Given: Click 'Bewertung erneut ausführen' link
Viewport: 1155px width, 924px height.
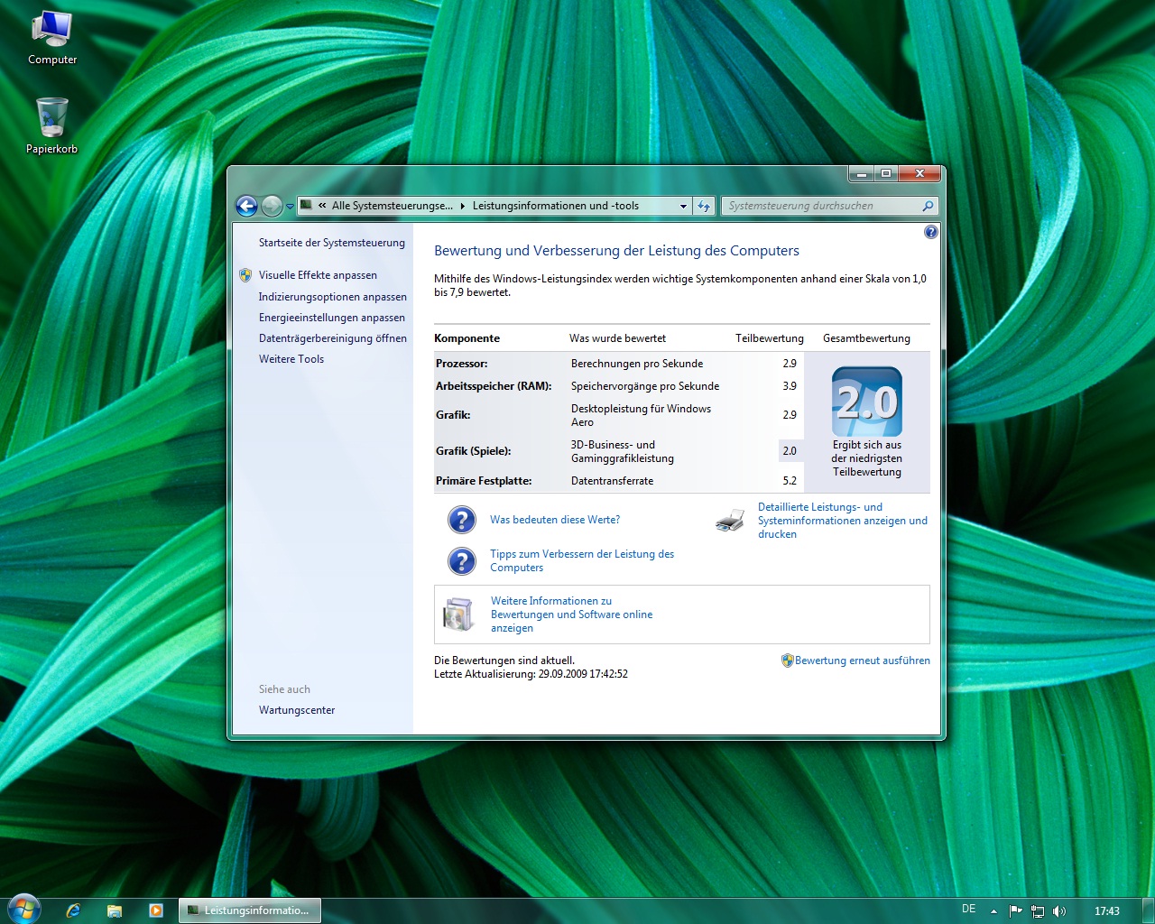Looking at the screenshot, I should [x=861, y=661].
